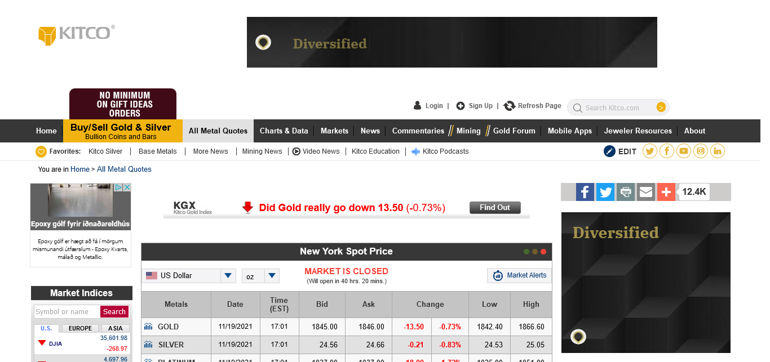Click the Refresh Page icon
Image resolution: width=770 pixels, height=362 pixels.
510,106
